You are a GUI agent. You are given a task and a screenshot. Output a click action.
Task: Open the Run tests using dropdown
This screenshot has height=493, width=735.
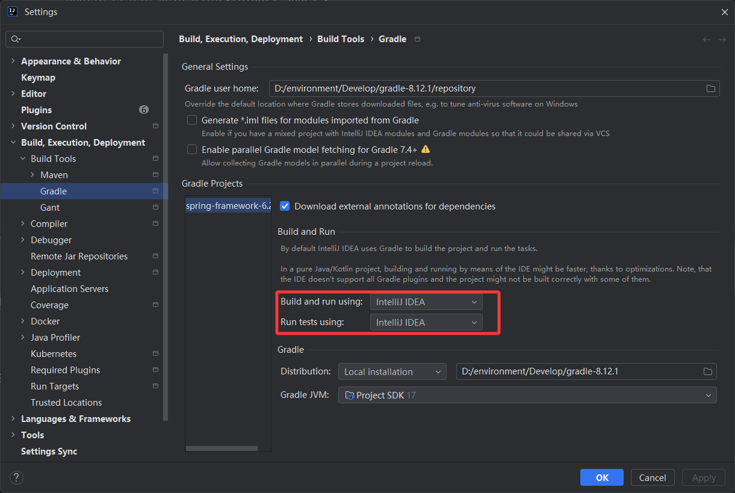click(426, 322)
